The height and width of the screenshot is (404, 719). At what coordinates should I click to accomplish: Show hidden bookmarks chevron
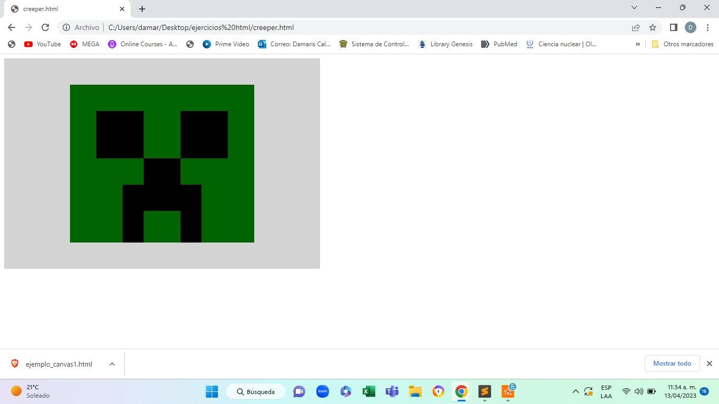(637, 44)
